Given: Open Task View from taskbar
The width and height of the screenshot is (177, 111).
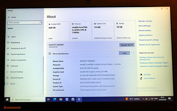Looking at the screenshot, I should point(48,99).
